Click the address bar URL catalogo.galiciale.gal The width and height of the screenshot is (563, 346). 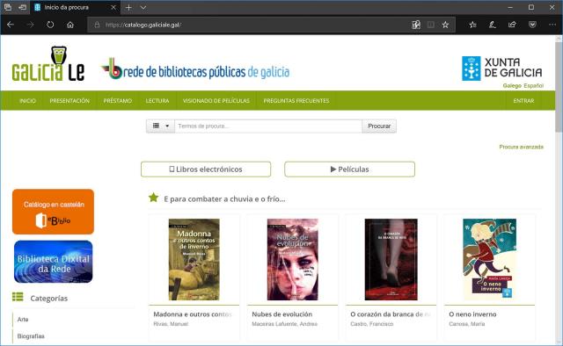(x=143, y=25)
